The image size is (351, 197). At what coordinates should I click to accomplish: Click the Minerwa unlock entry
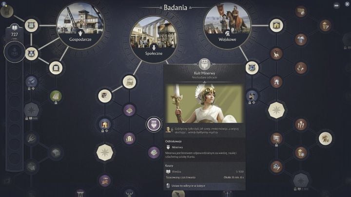tap(177, 147)
